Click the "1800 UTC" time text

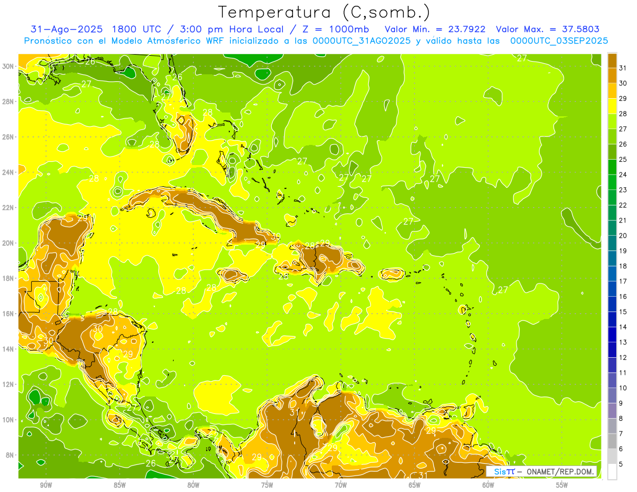pos(138,29)
